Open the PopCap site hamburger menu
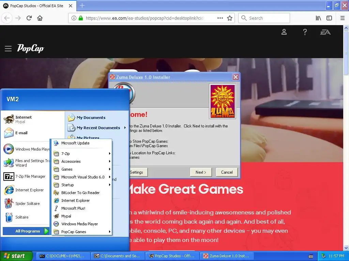Screen dimensions: 349x261 [x=8, y=49]
